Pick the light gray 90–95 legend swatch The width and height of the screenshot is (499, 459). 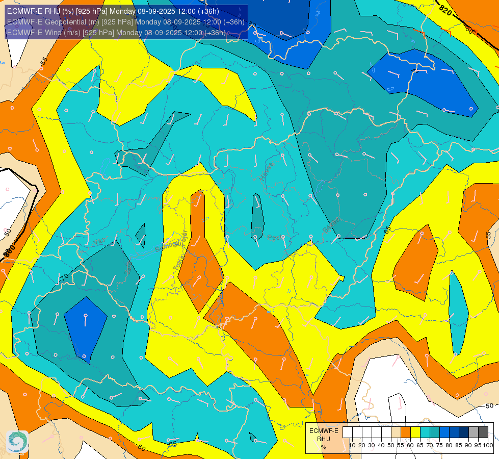(474, 432)
